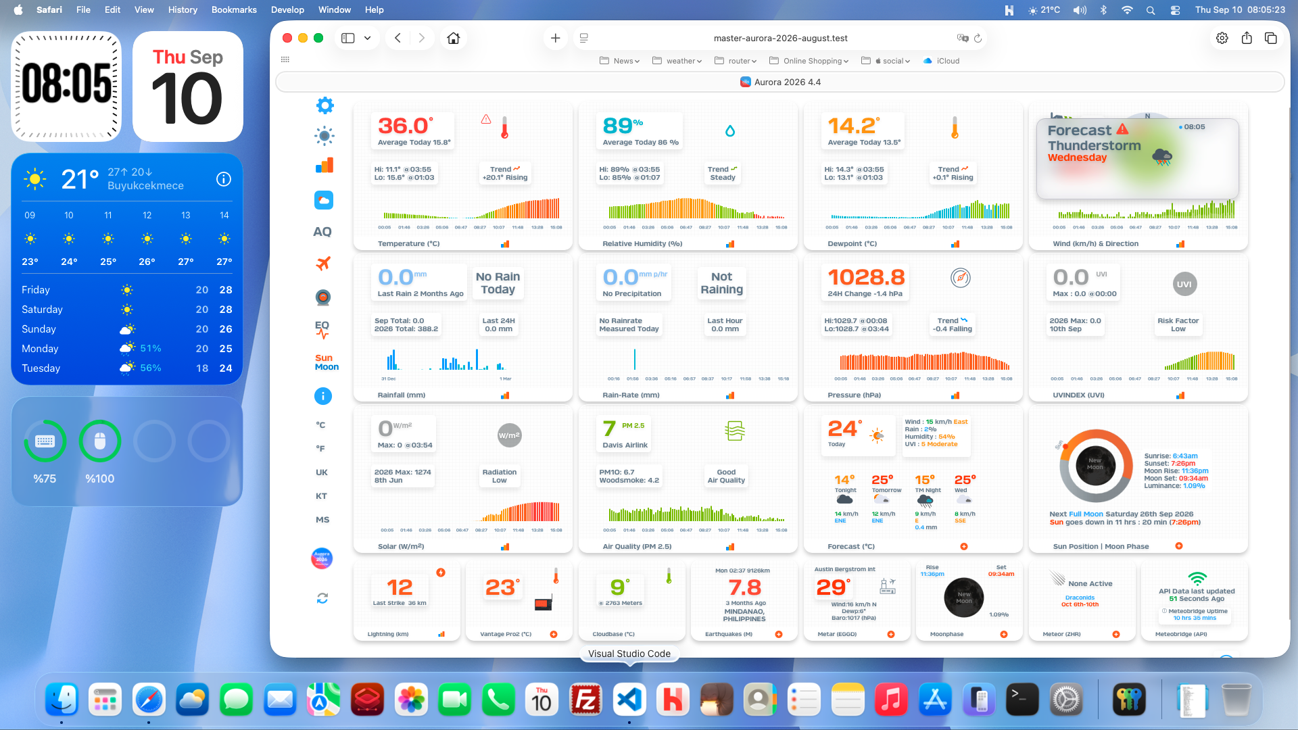1298x730 pixels.
Task: Open the Window menu
Action: pos(335,10)
